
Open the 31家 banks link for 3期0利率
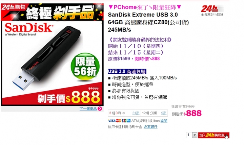point(136,113)
